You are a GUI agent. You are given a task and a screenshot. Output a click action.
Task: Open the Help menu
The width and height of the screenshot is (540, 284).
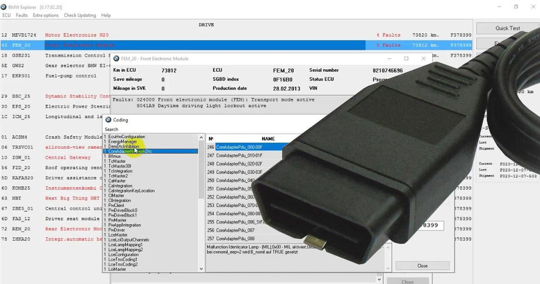(x=106, y=15)
